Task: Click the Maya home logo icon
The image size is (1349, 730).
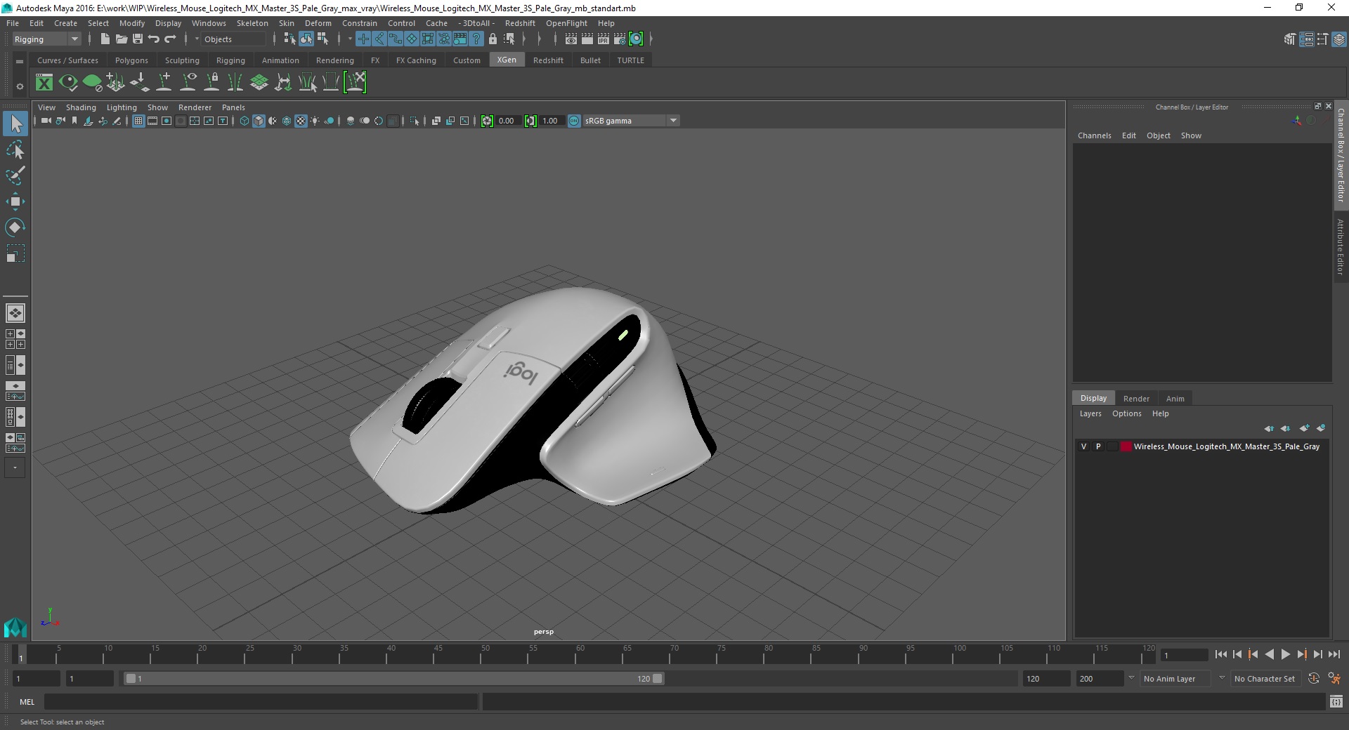Action: pyautogui.click(x=15, y=627)
